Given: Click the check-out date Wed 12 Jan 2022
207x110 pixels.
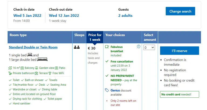Looking at the screenshot, I should click(x=64, y=16).
